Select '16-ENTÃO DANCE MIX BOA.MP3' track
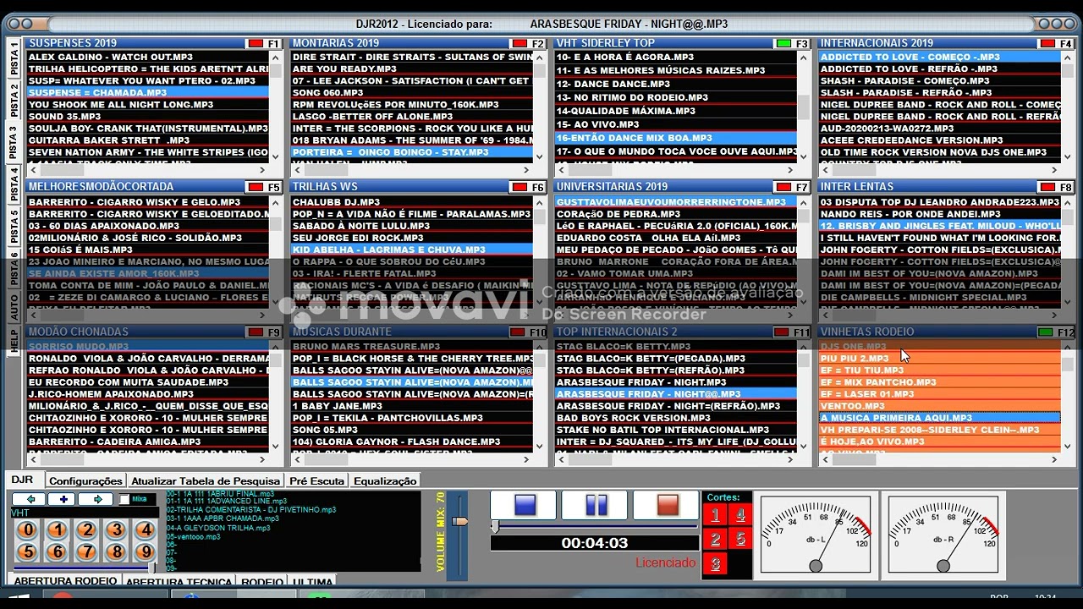This screenshot has height=609, width=1083. [x=675, y=137]
